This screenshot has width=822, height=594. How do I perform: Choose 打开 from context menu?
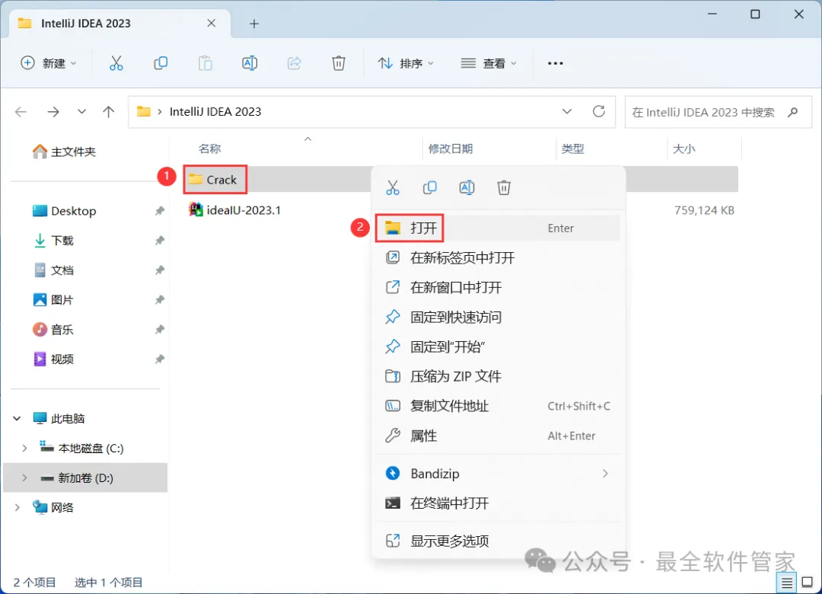498,228
